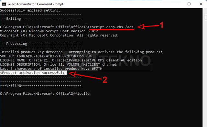Click 'Windows Script Host Version 5.812' line
207x127 pixels.
click(49, 31)
